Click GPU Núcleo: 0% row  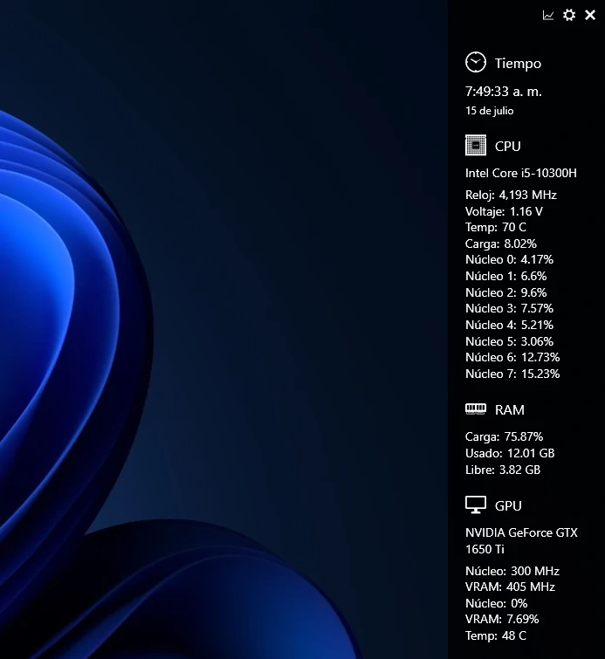tap(496, 603)
